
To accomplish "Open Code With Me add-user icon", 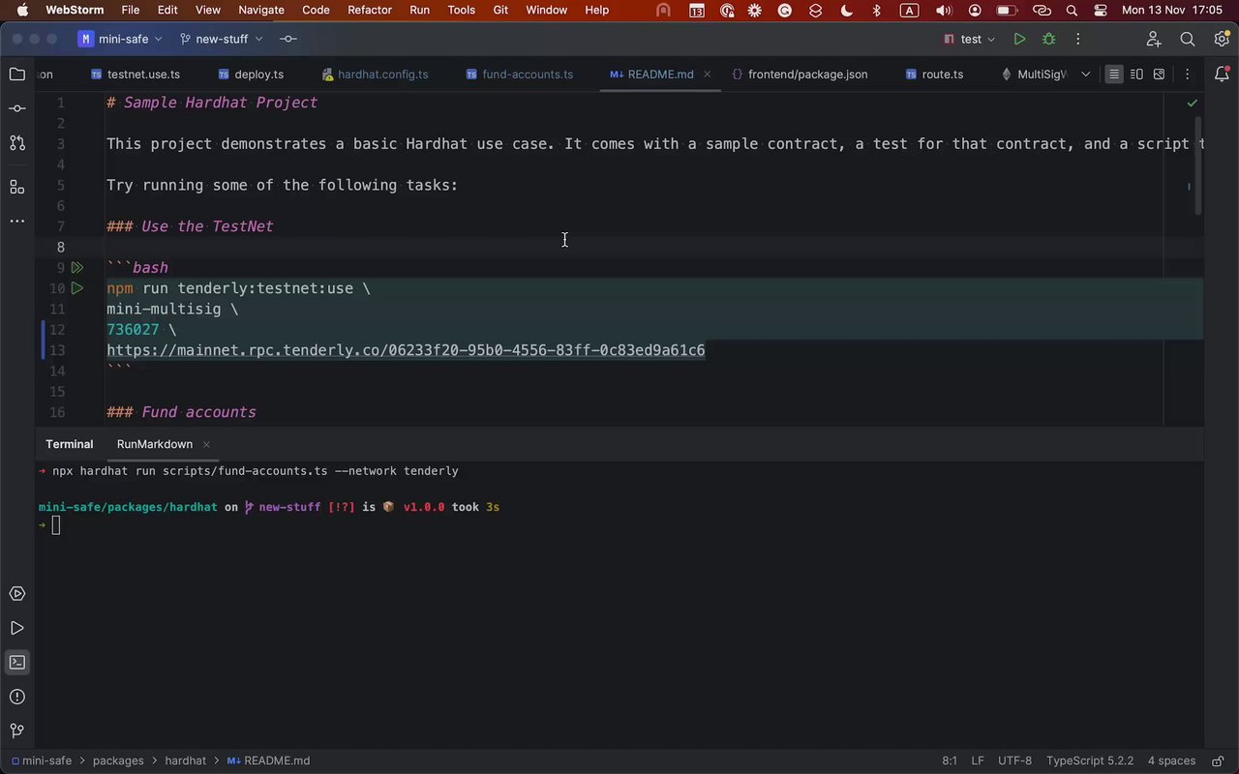I will 1154,40.
